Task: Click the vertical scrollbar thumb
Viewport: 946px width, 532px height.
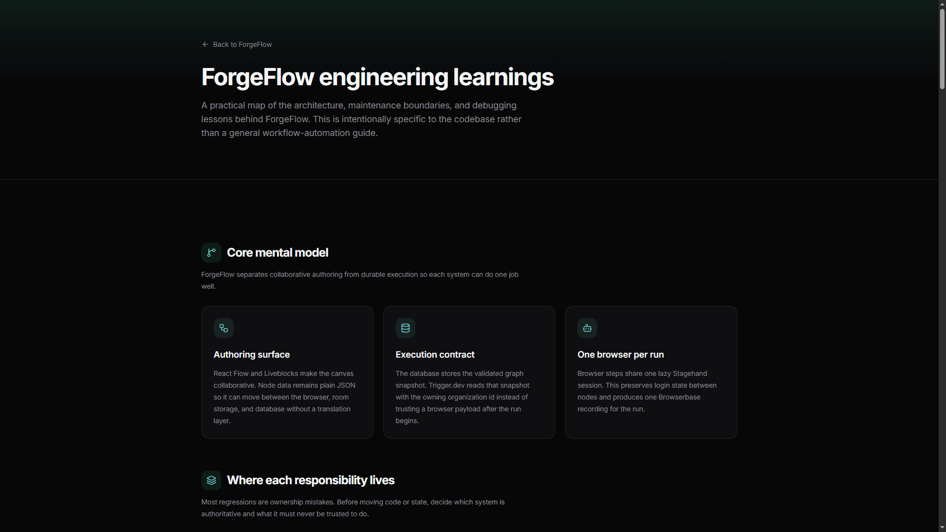Action: coord(942,48)
